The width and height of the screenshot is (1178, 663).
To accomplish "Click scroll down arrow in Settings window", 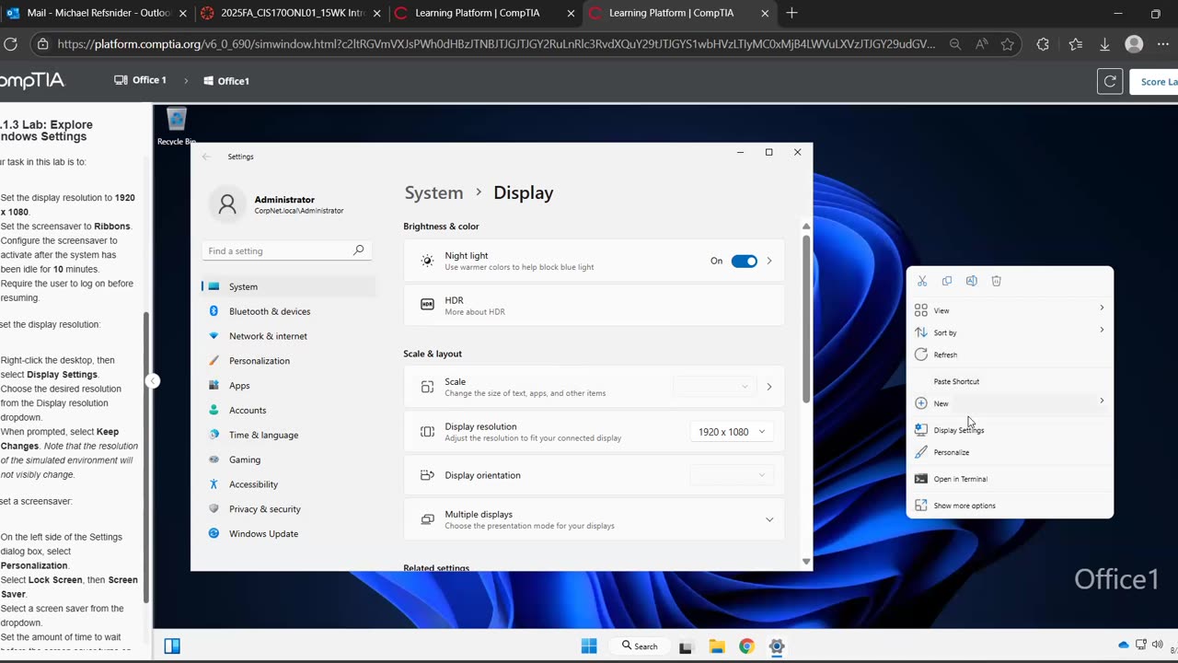I will pos(806,562).
